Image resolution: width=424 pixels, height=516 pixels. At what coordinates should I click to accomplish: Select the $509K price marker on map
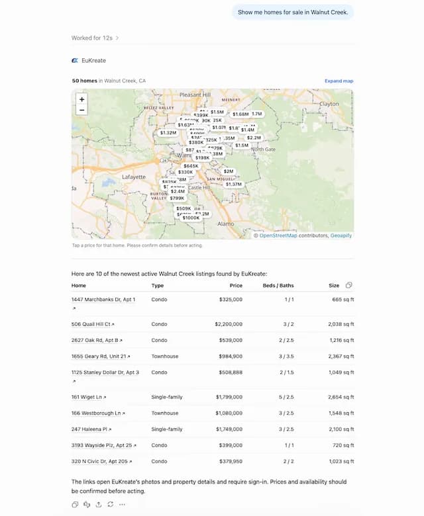(184, 208)
